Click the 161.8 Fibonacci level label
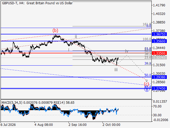The height and width of the screenshot is (128, 170). coord(147,24)
